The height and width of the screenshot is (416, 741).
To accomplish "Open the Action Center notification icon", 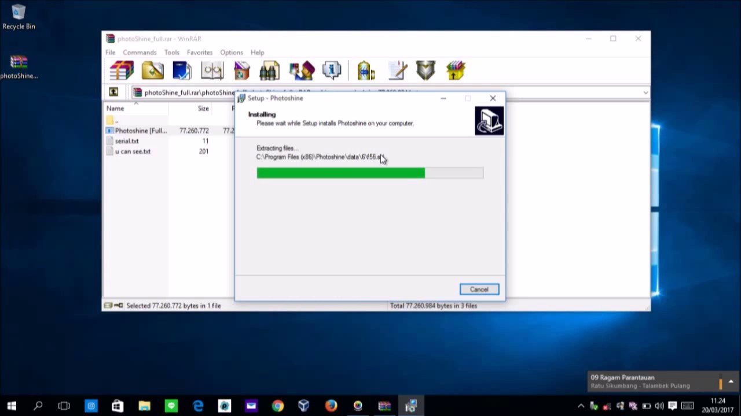I will pyautogui.click(x=673, y=406).
